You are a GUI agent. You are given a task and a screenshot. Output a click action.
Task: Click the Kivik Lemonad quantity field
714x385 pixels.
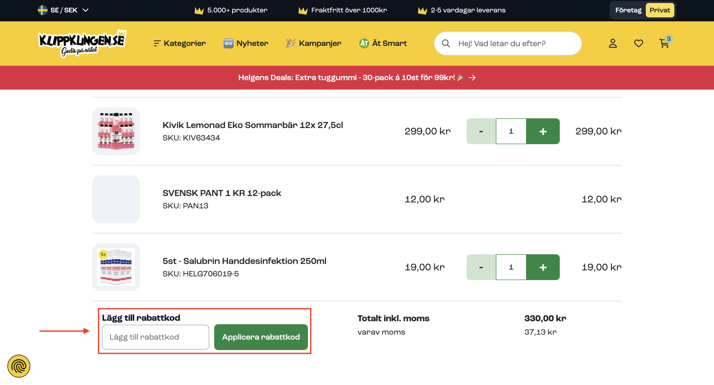511,131
